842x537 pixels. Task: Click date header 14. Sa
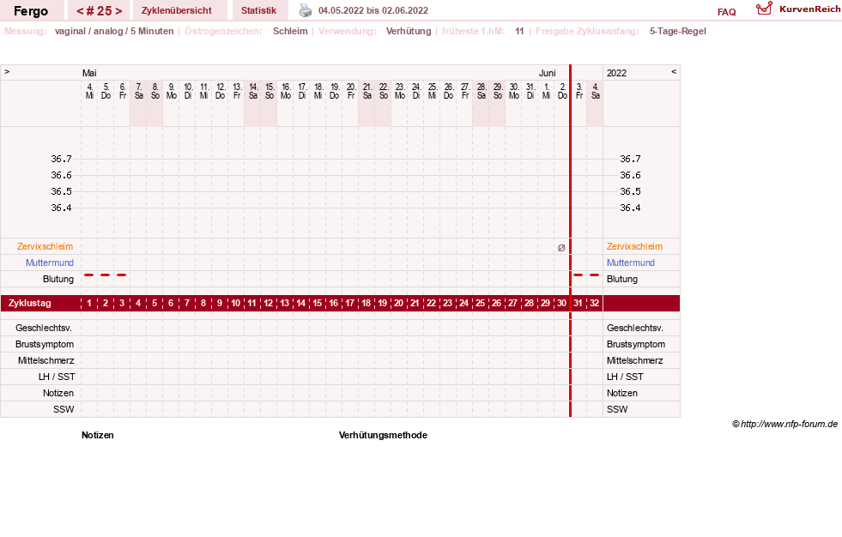pyautogui.click(x=253, y=91)
